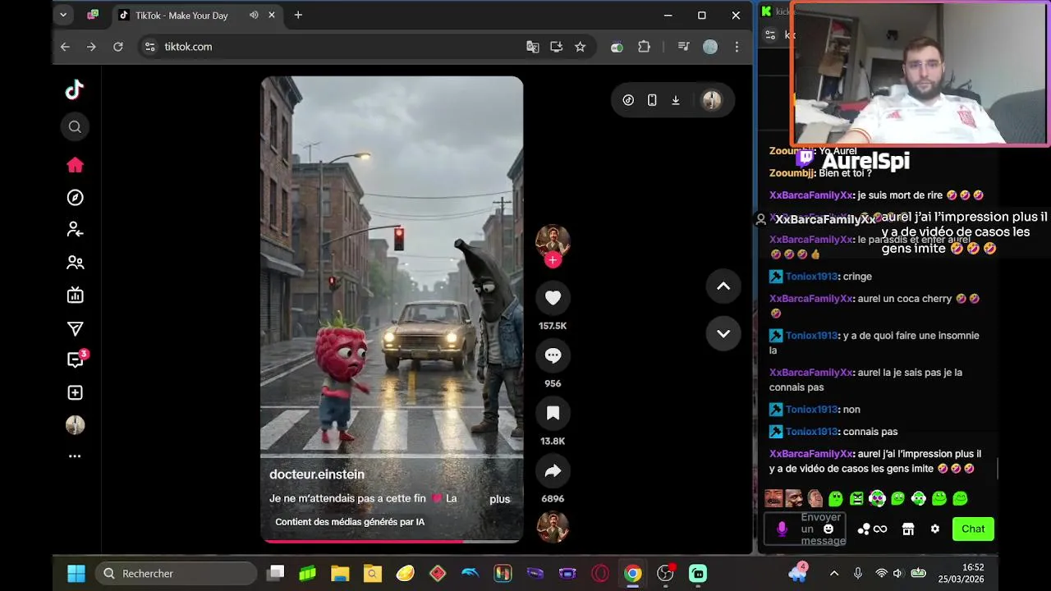This screenshot has width=1051, height=591.
Task: Like the video with heart icon
Action: click(553, 298)
